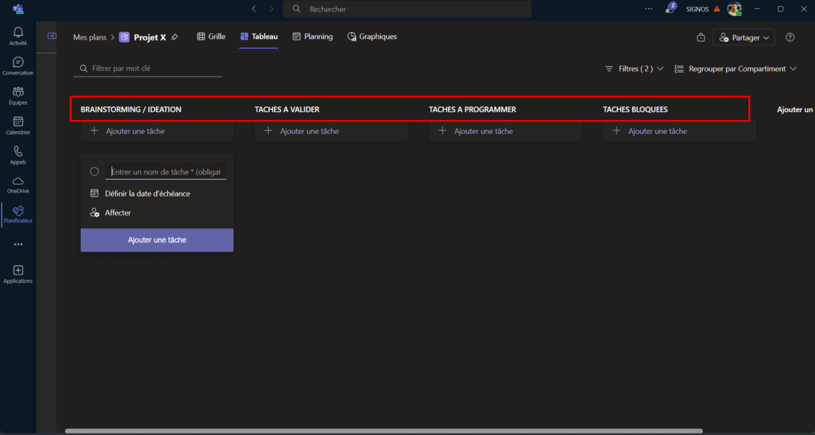Expand the Filtres (2) dropdown

(635, 69)
